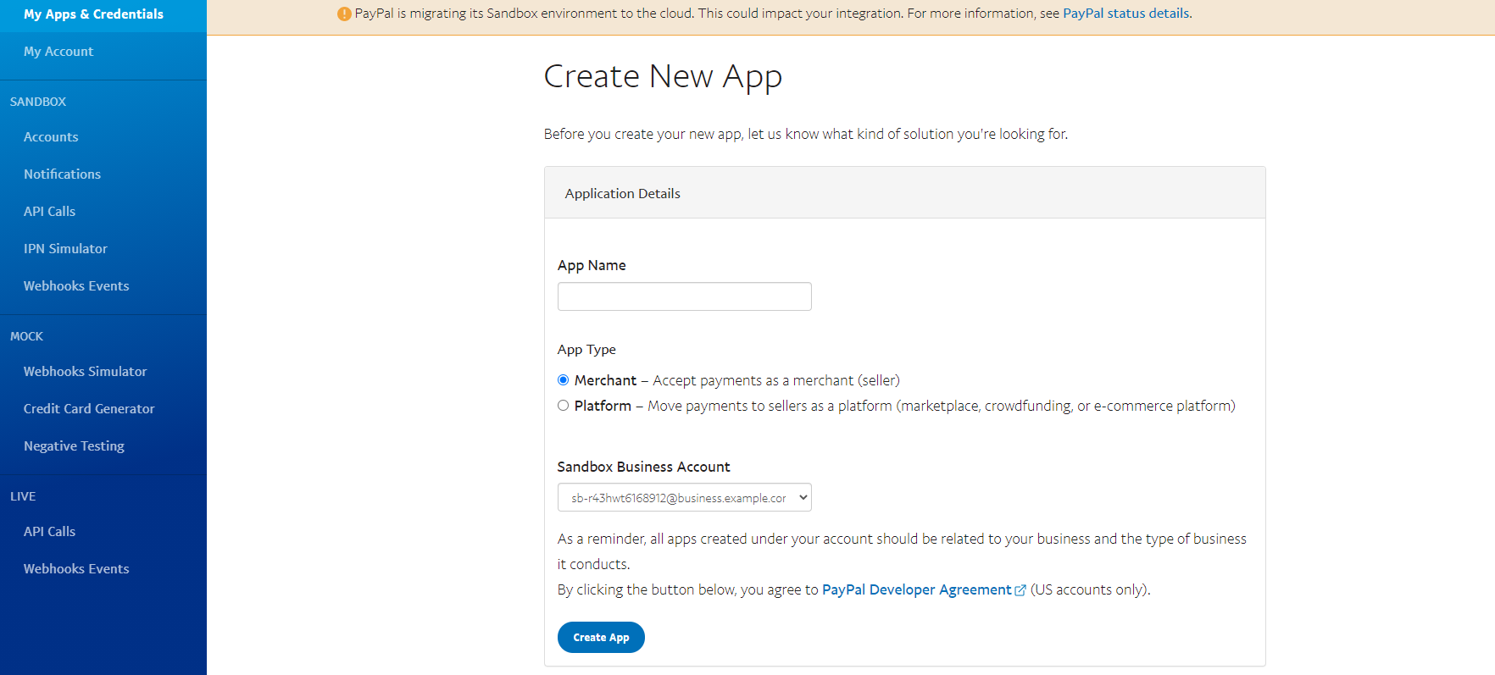This screenshot has width=1495, height=675.
Task: Open the PayPal status details link
Action: 1125,14
